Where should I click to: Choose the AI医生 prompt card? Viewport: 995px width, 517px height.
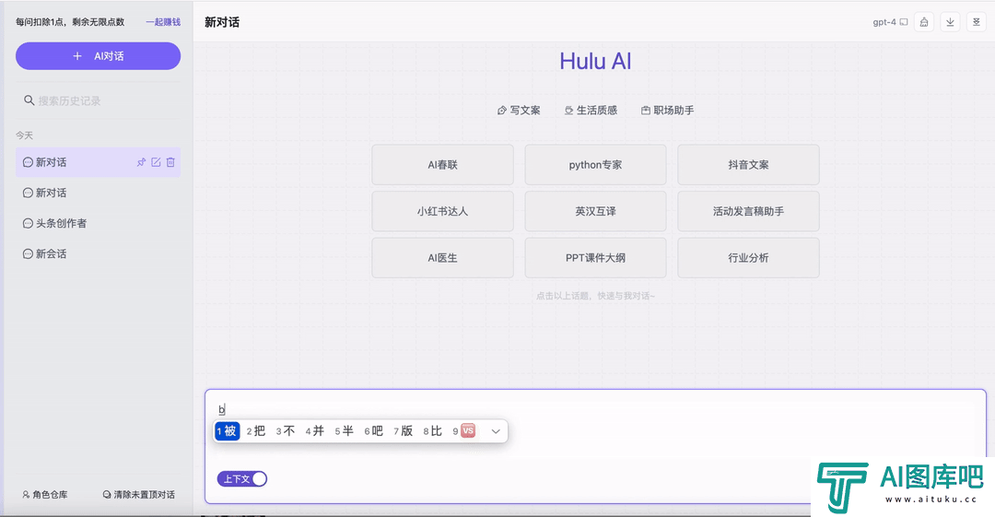click(x=442, y=257)
